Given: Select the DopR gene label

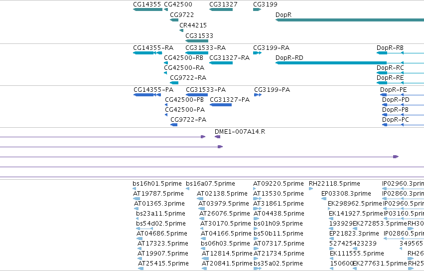Looking at the screenshot, I should pos(283,15).
